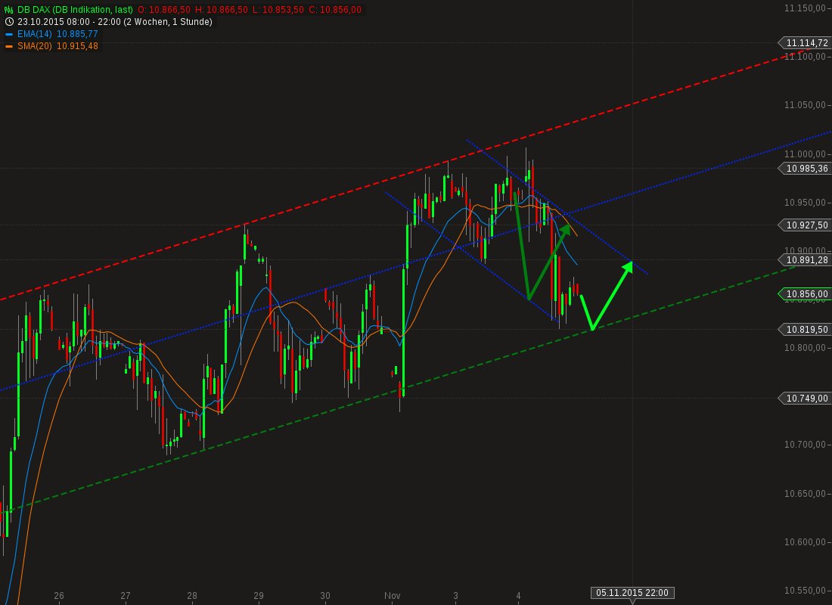Click the dark green arrow head
Screen dimensions: 832x605
[x=566, y=229]
